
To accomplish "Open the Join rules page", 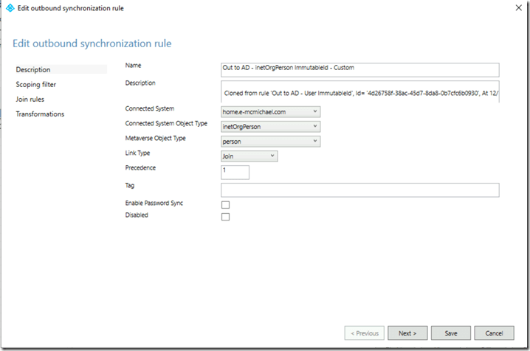I will point(30,100).
